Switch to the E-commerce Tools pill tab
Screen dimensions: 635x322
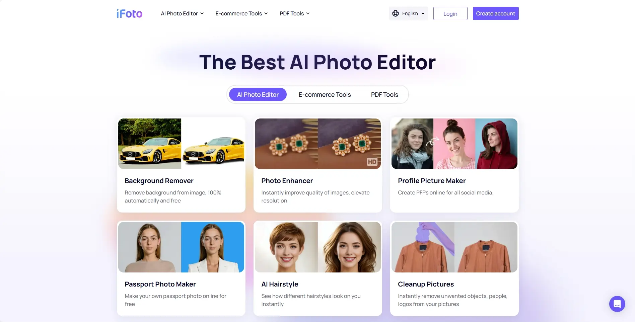325,95
